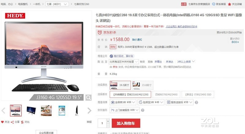Open the 七喜 (HEDY) breadcrumb dropdown
The image size is (245, 134).
pos(57,4)
